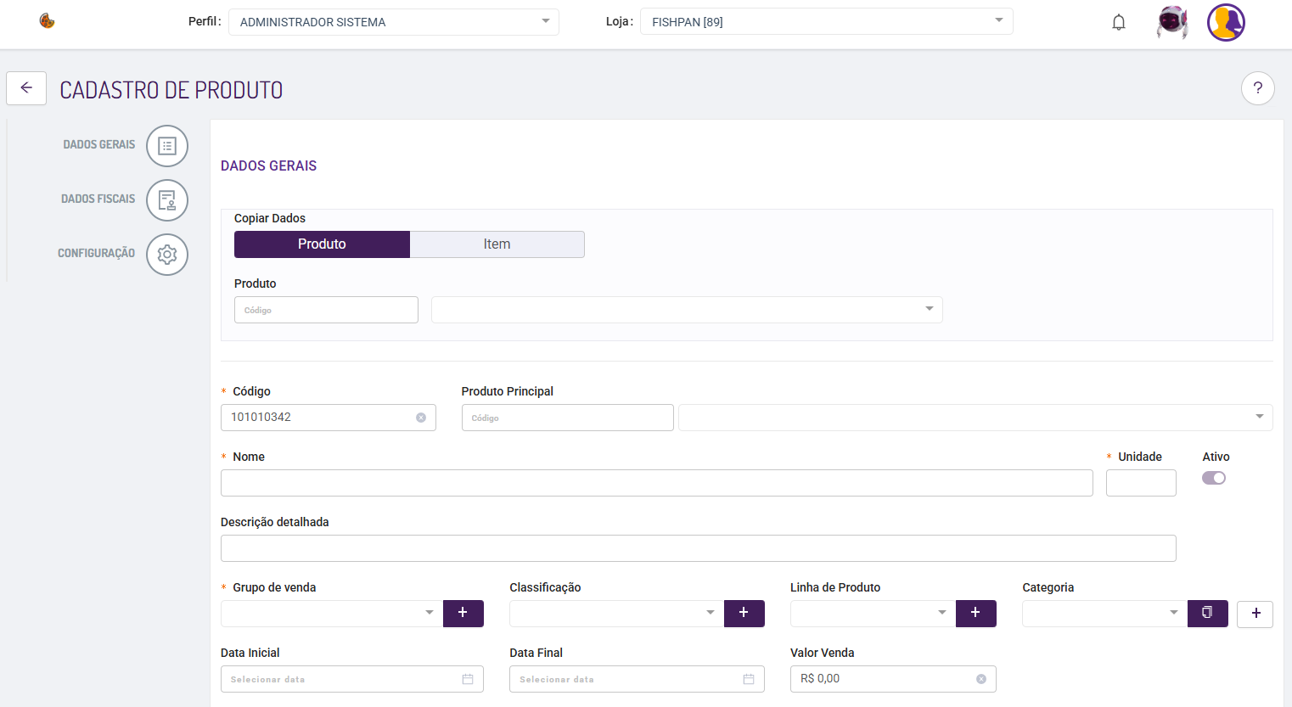Switch Copiar Dados to Item

497,244
